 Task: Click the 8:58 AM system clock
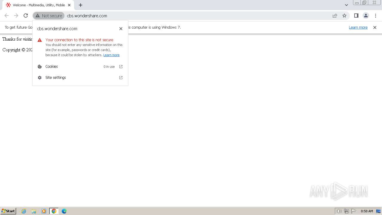coord(367,211)
